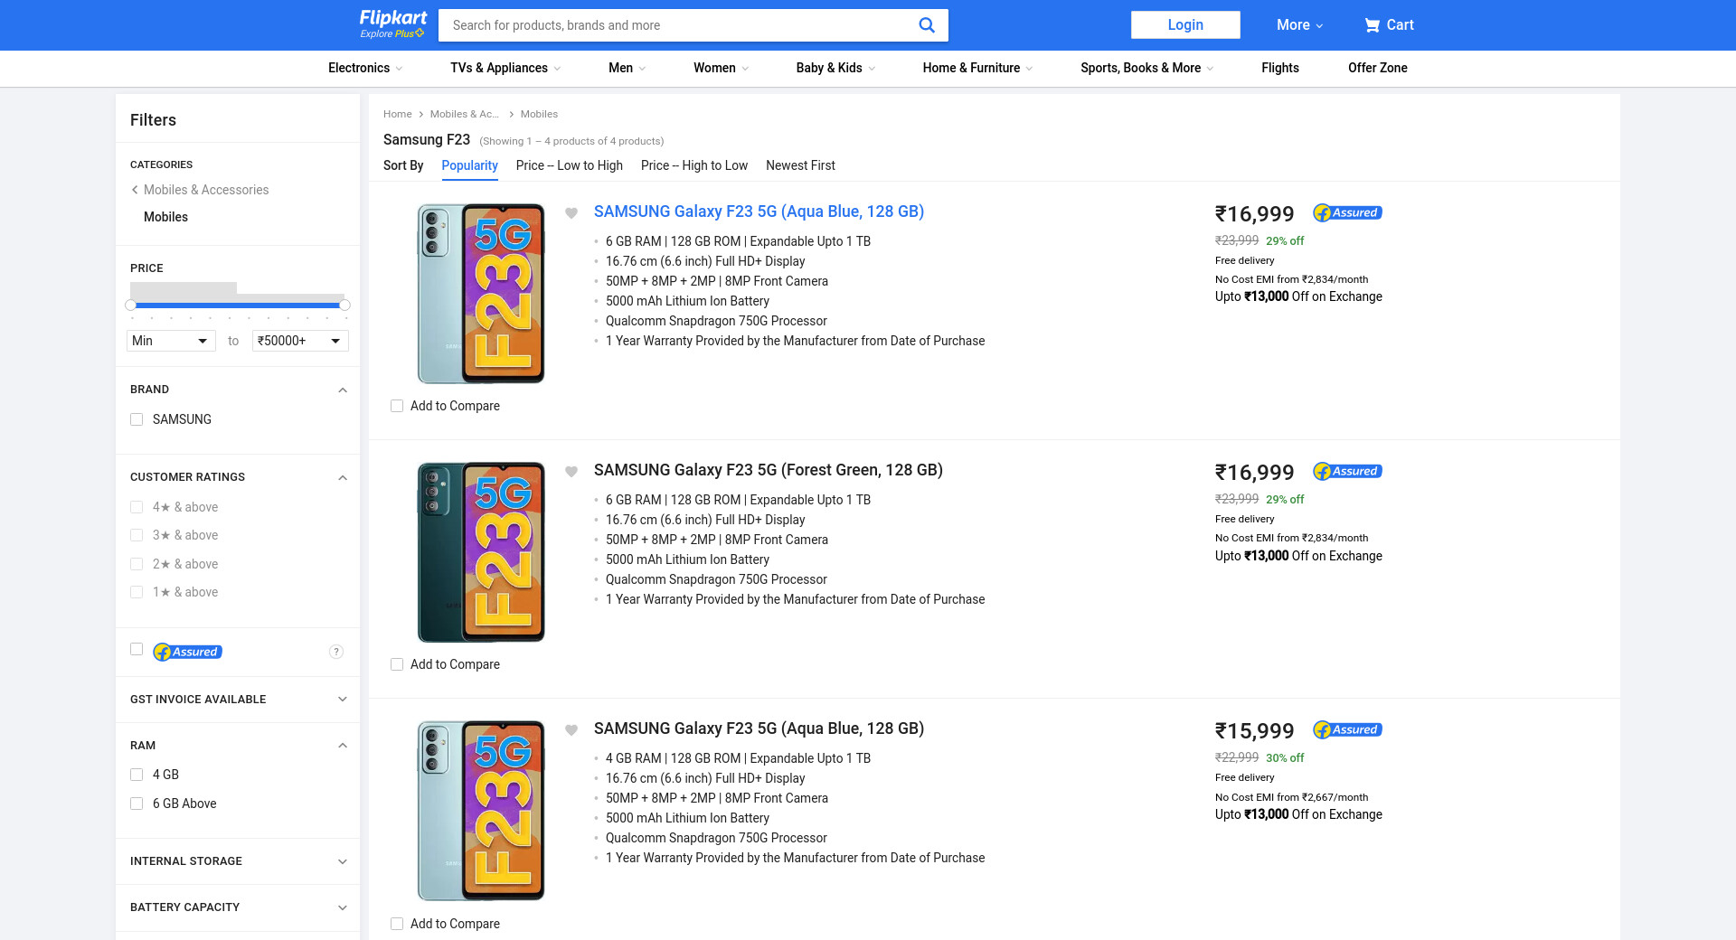
Task: Wishlist the first Aqua Blue F23 via heart icon
Action: click(x=571, y=213)
